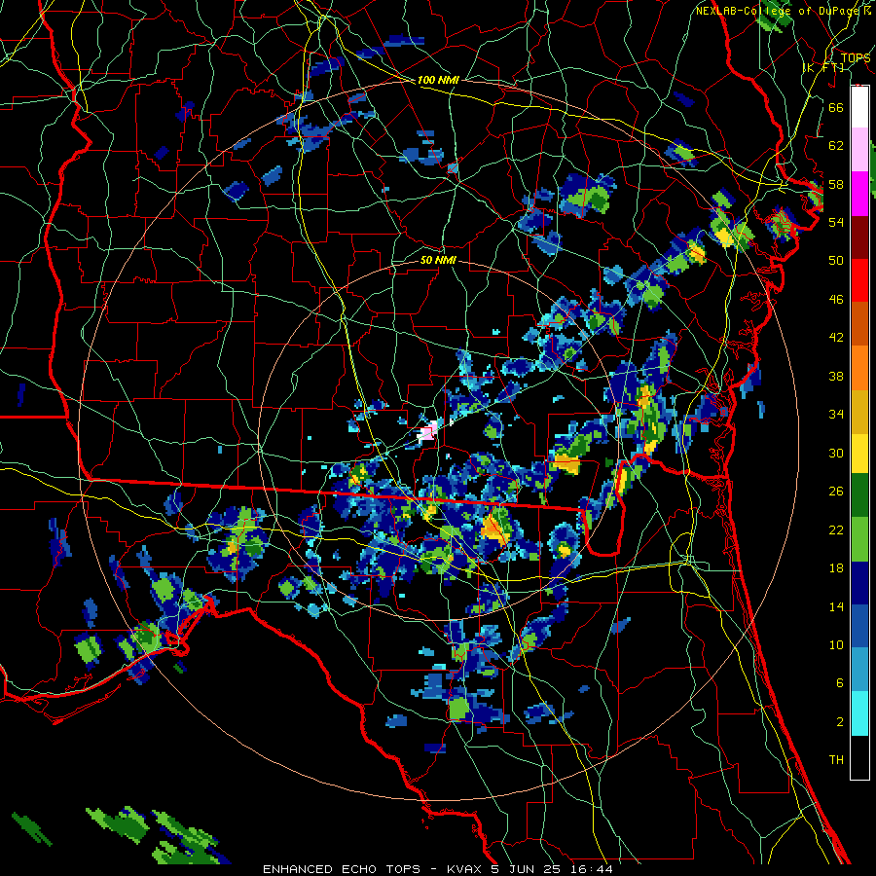
Task: Click the legend value 34
Action: coord(836,414)
